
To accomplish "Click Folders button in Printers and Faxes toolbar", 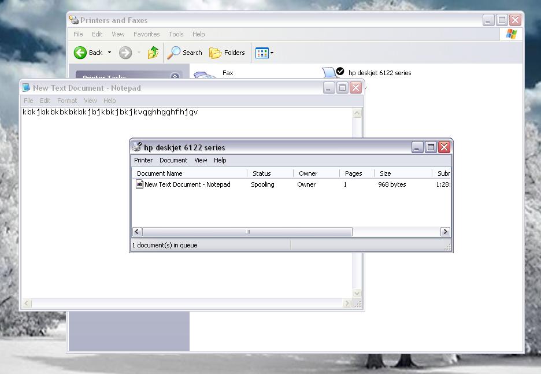I will point(227,53).
